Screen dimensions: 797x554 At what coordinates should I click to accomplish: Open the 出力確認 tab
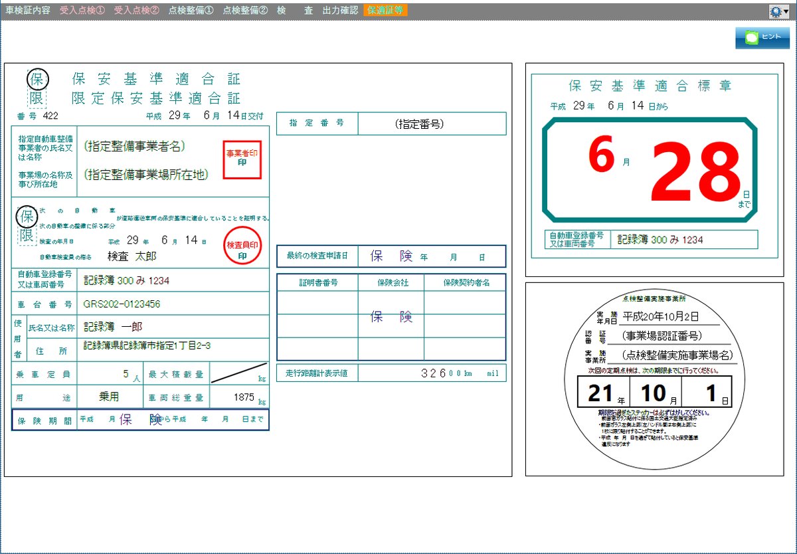(x=339, y=11)
